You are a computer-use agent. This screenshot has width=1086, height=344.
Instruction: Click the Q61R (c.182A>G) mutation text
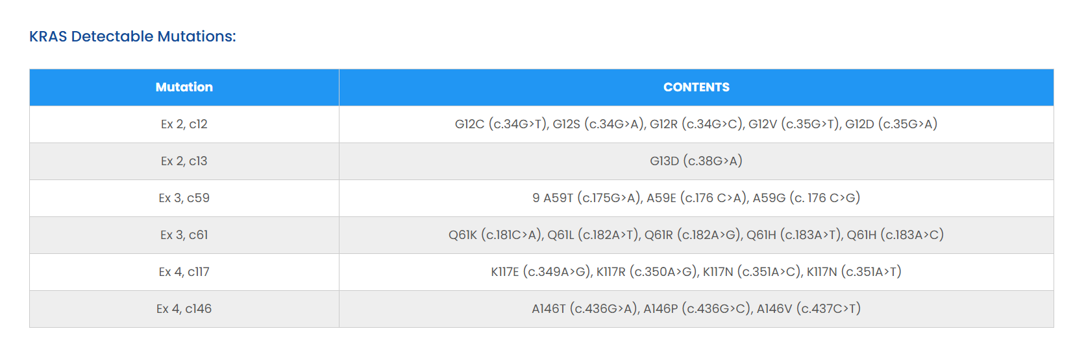pos(693,235)
